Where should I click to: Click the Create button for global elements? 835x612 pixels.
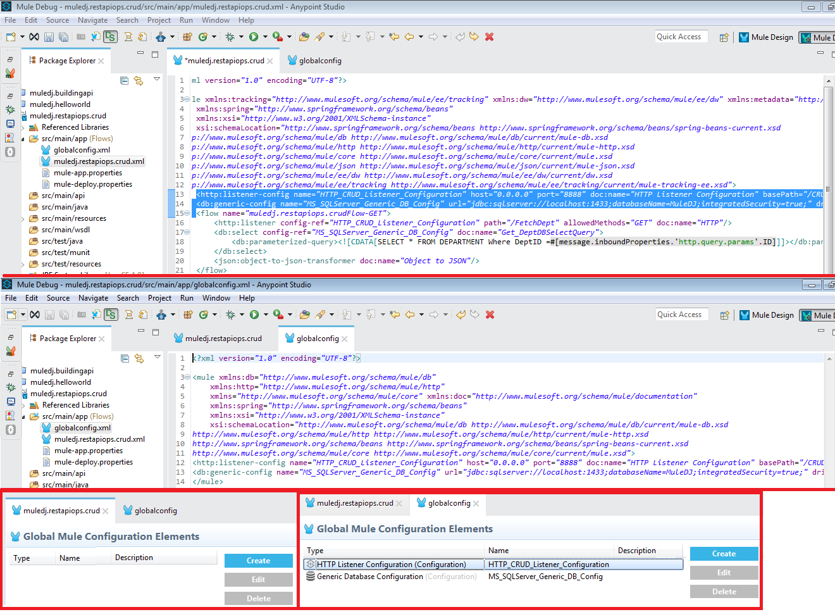[724, 553]
